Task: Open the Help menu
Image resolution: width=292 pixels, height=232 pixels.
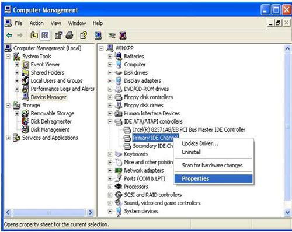Action: click(98, 23)
